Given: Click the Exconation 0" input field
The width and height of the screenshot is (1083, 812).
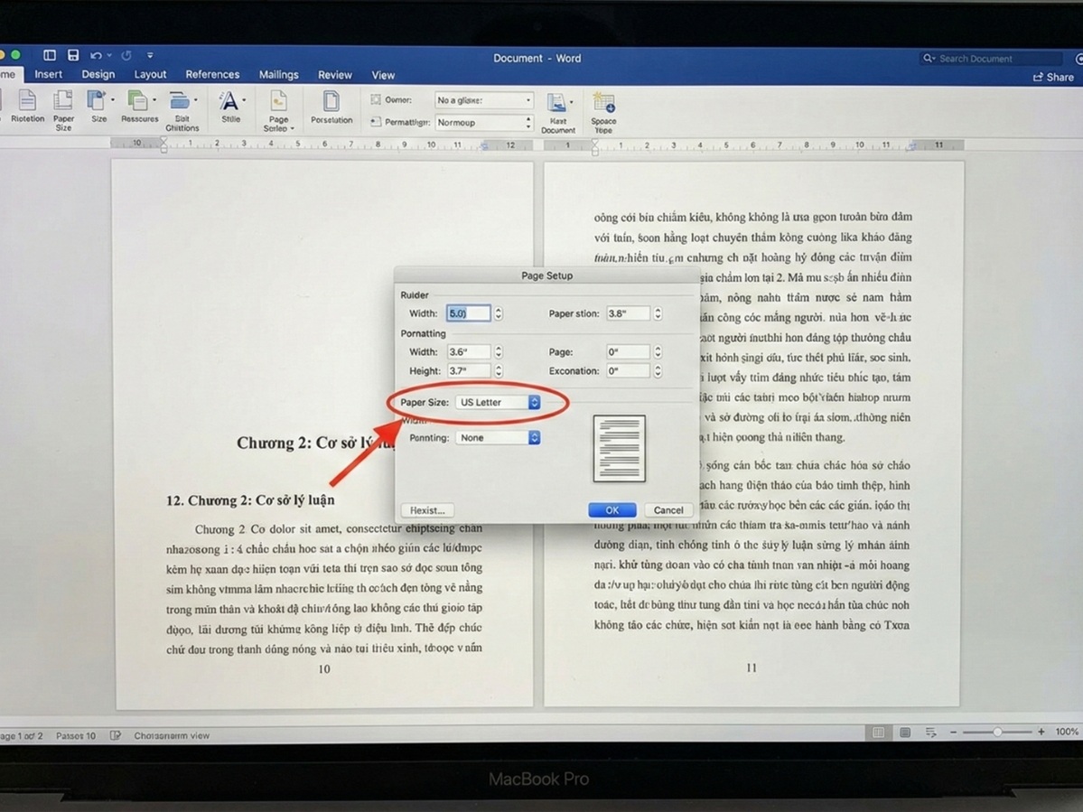Looking at the screenshot, I should coord(628,371).
